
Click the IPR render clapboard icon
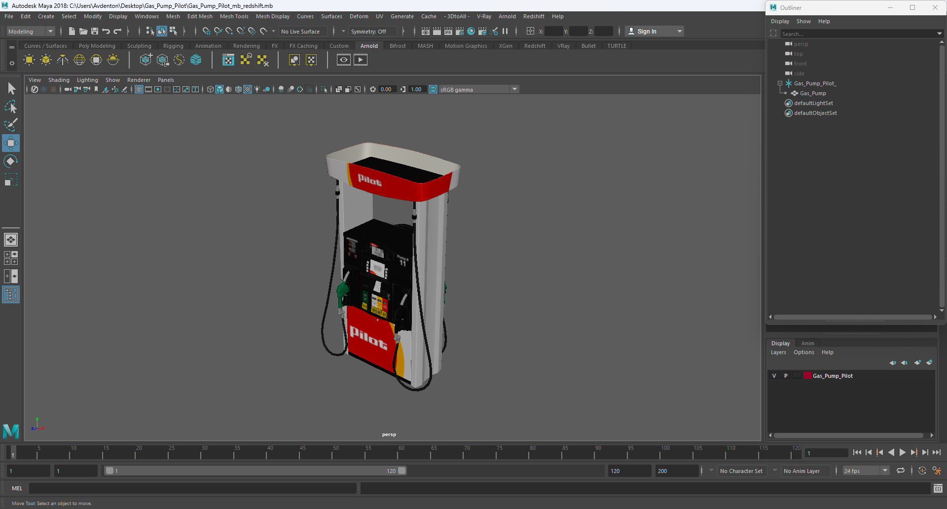point(448,31)
